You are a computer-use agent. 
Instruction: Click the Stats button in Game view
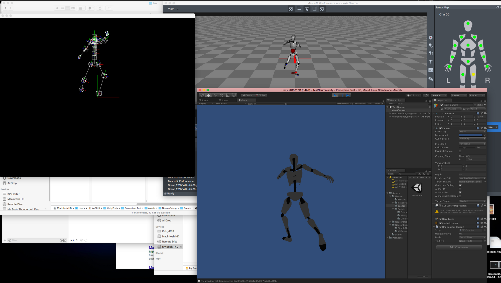369,104
